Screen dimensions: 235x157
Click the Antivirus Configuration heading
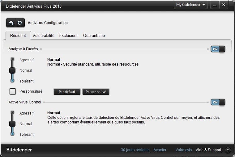pos(48,23)
